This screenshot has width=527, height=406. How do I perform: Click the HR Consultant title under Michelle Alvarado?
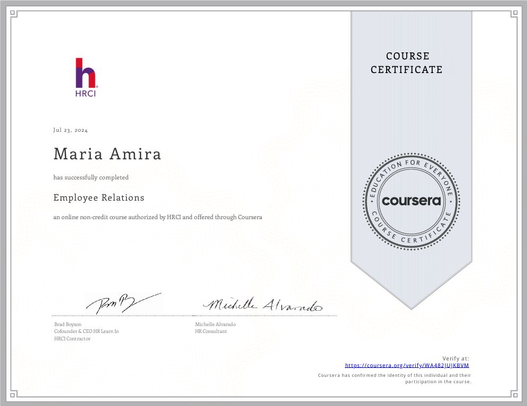[210, 331]
